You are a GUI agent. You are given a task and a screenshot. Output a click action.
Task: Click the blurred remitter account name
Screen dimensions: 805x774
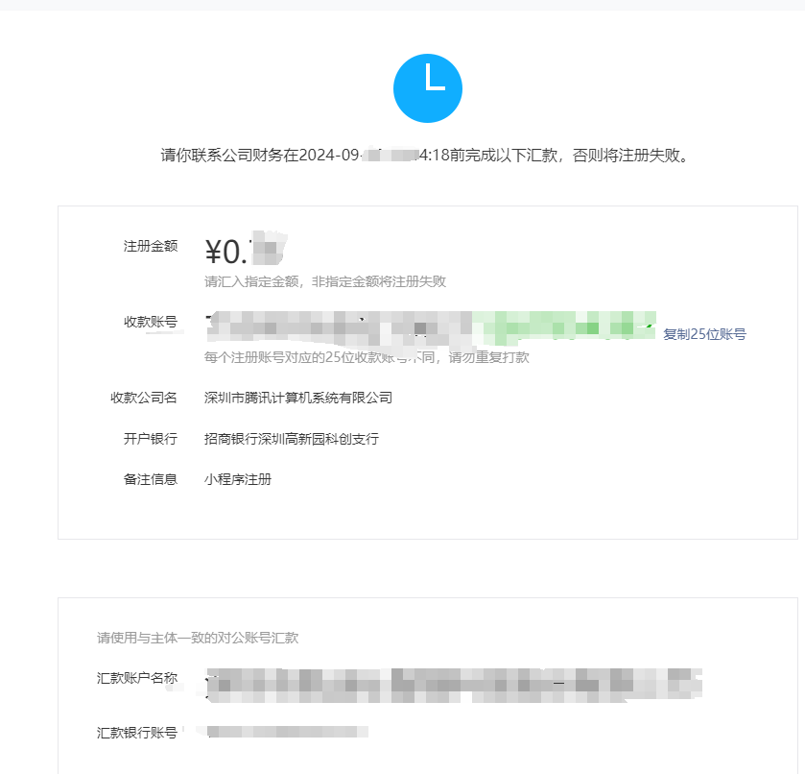pyautogui.click(x=453, y=686)
